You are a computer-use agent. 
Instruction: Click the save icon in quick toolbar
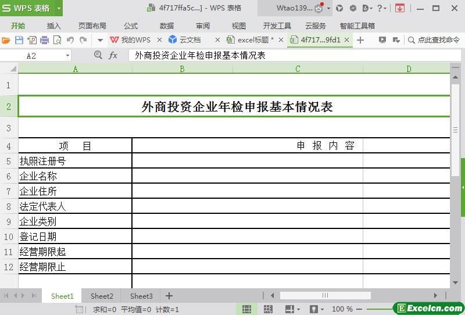(19, 40)
